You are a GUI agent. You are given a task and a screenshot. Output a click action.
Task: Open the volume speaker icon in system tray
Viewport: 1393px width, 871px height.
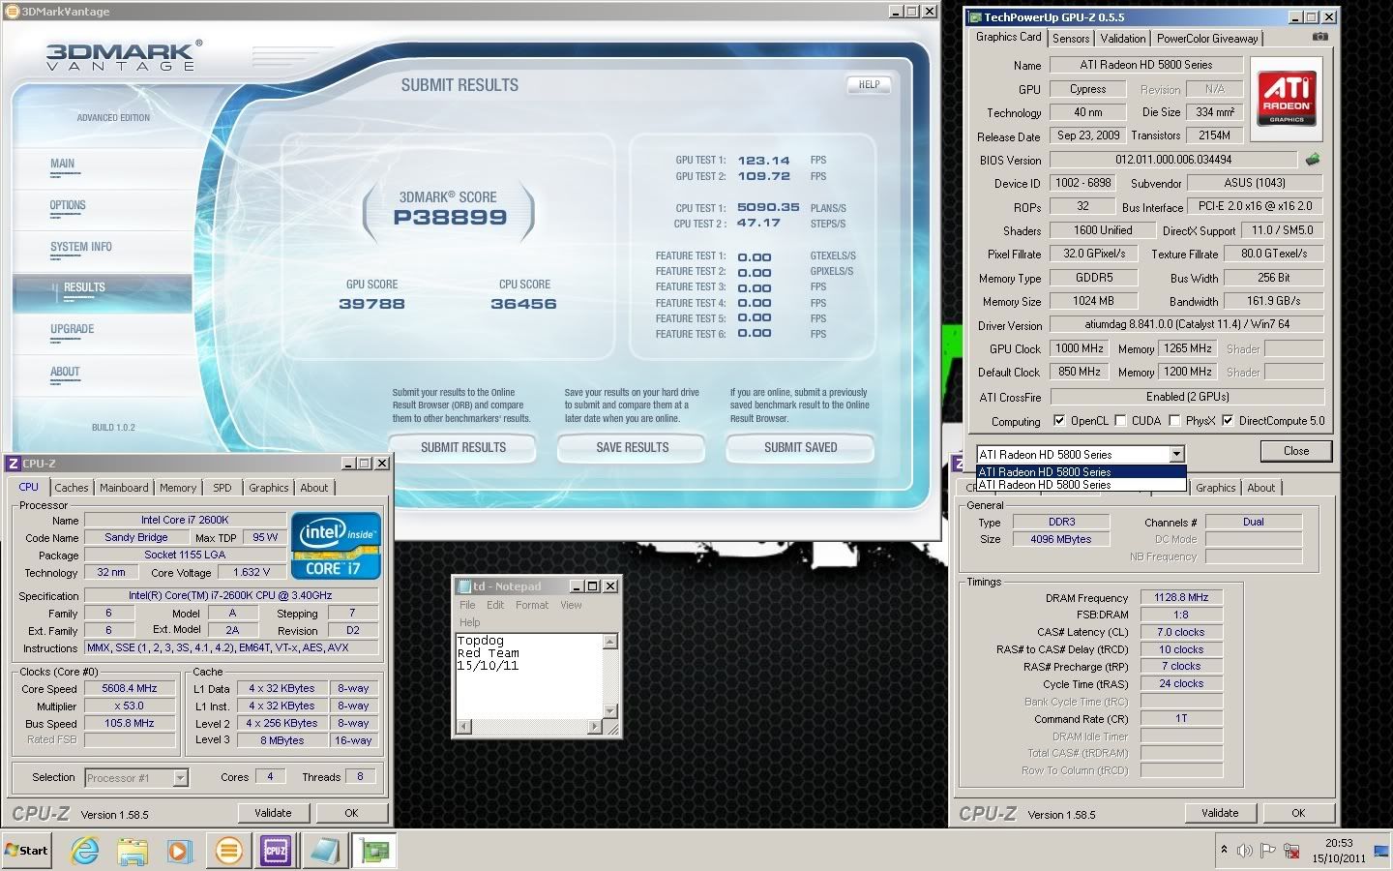click(x=1245, y=851)
